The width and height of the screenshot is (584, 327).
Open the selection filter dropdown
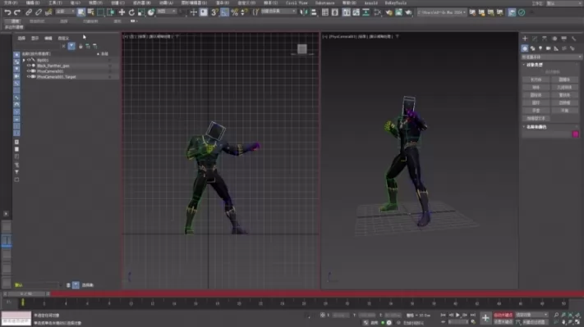65,12
